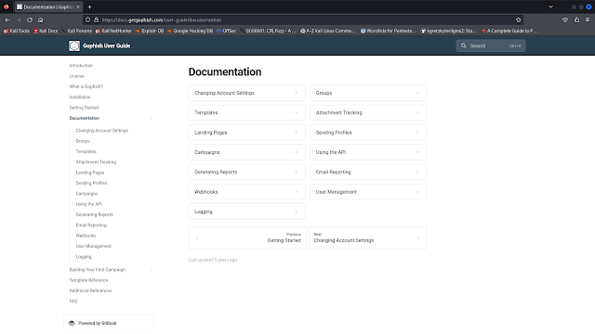Open the Firefox hamburger menu
The height and width of the screenshot is (334, 595).
588,20
